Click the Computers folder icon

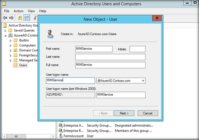point(15,45)
